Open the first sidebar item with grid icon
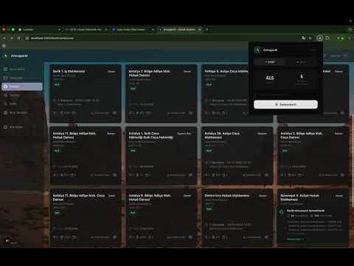Screen dimensions: 354x266 (x=22, y=69)
